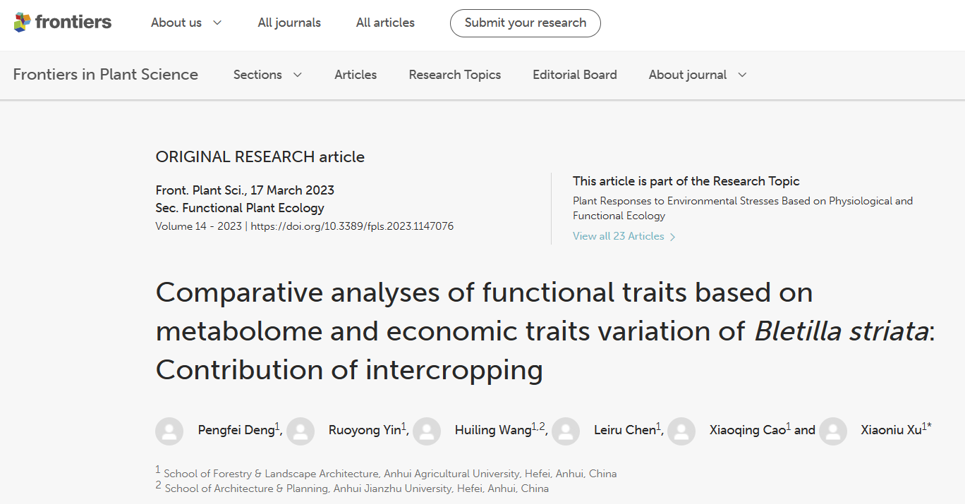Click Leiru Chen's profile avatar
The image size is (965, 504).
point(566,431)
